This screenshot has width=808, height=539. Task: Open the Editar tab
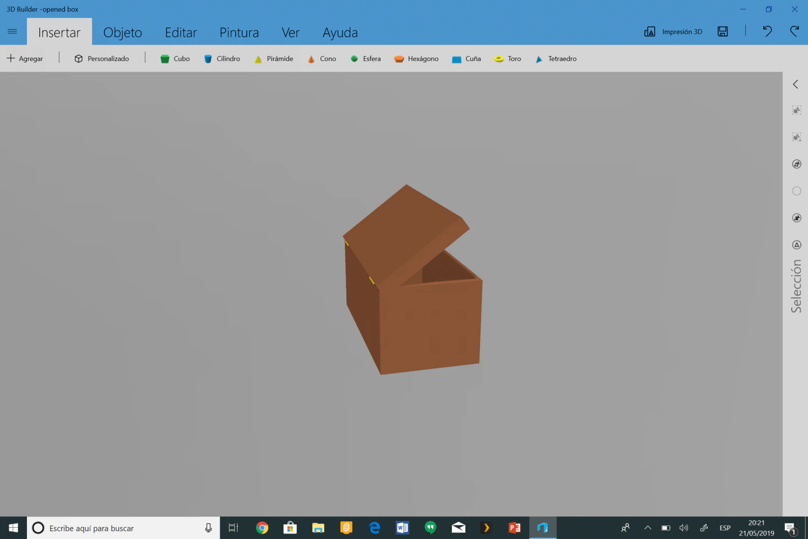click(181, 32)
